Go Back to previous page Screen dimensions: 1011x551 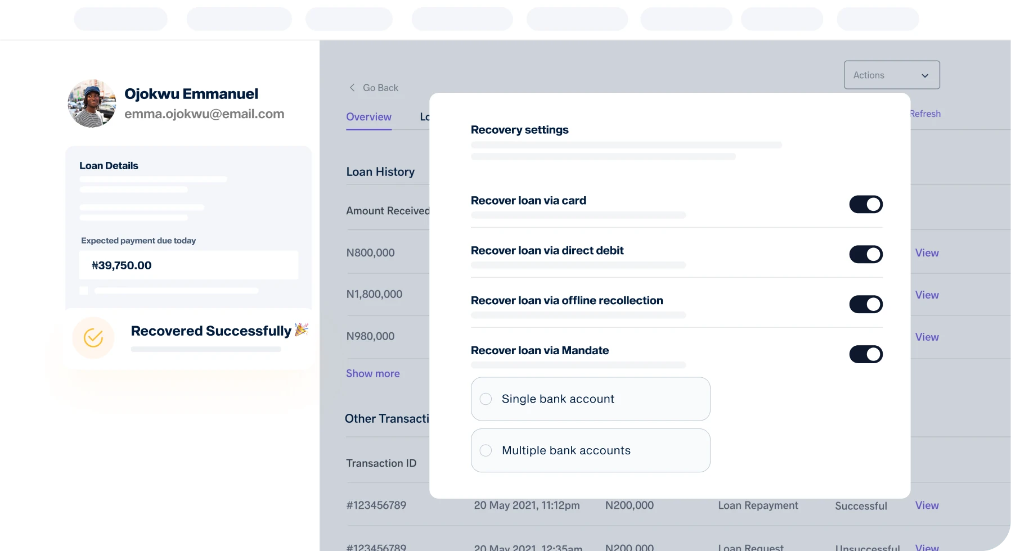pos(380,88)
